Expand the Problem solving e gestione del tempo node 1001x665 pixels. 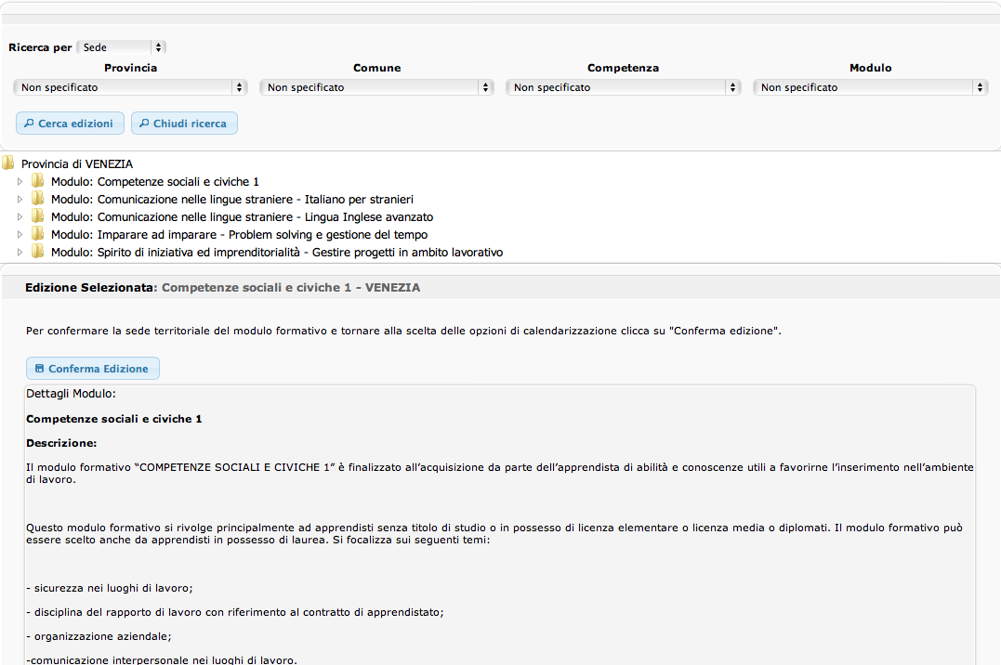tap(20, 234)
